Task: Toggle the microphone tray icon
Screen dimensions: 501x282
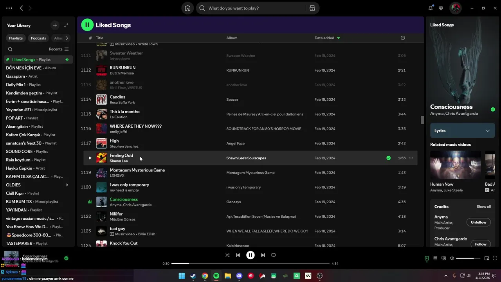Action: click(454, 276)
